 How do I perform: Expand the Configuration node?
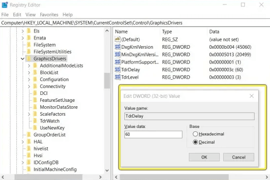[x=29, y=80]
